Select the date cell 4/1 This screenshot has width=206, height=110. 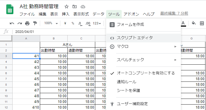(26, 56)
